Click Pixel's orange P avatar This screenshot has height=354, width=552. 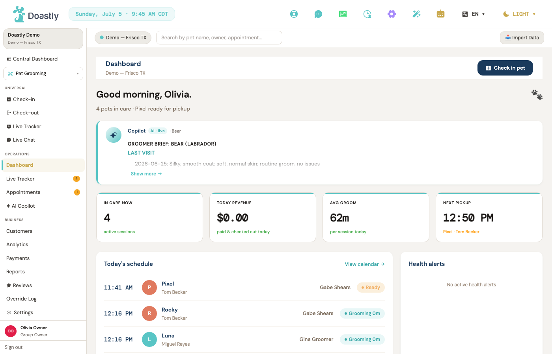[149, 288]
